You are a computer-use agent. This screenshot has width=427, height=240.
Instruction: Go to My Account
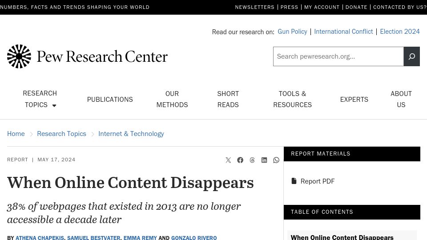click(x=322, y=7)
